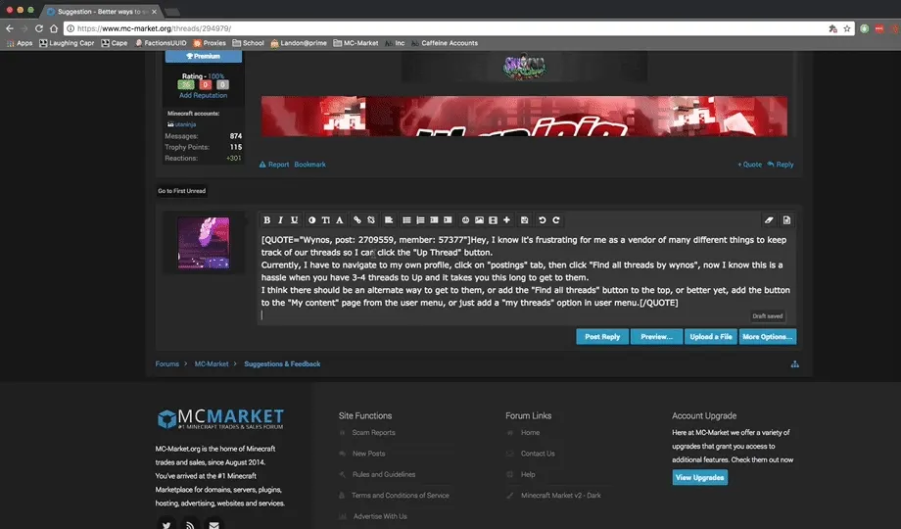Click + Quote on the post

tap(750, 165)
